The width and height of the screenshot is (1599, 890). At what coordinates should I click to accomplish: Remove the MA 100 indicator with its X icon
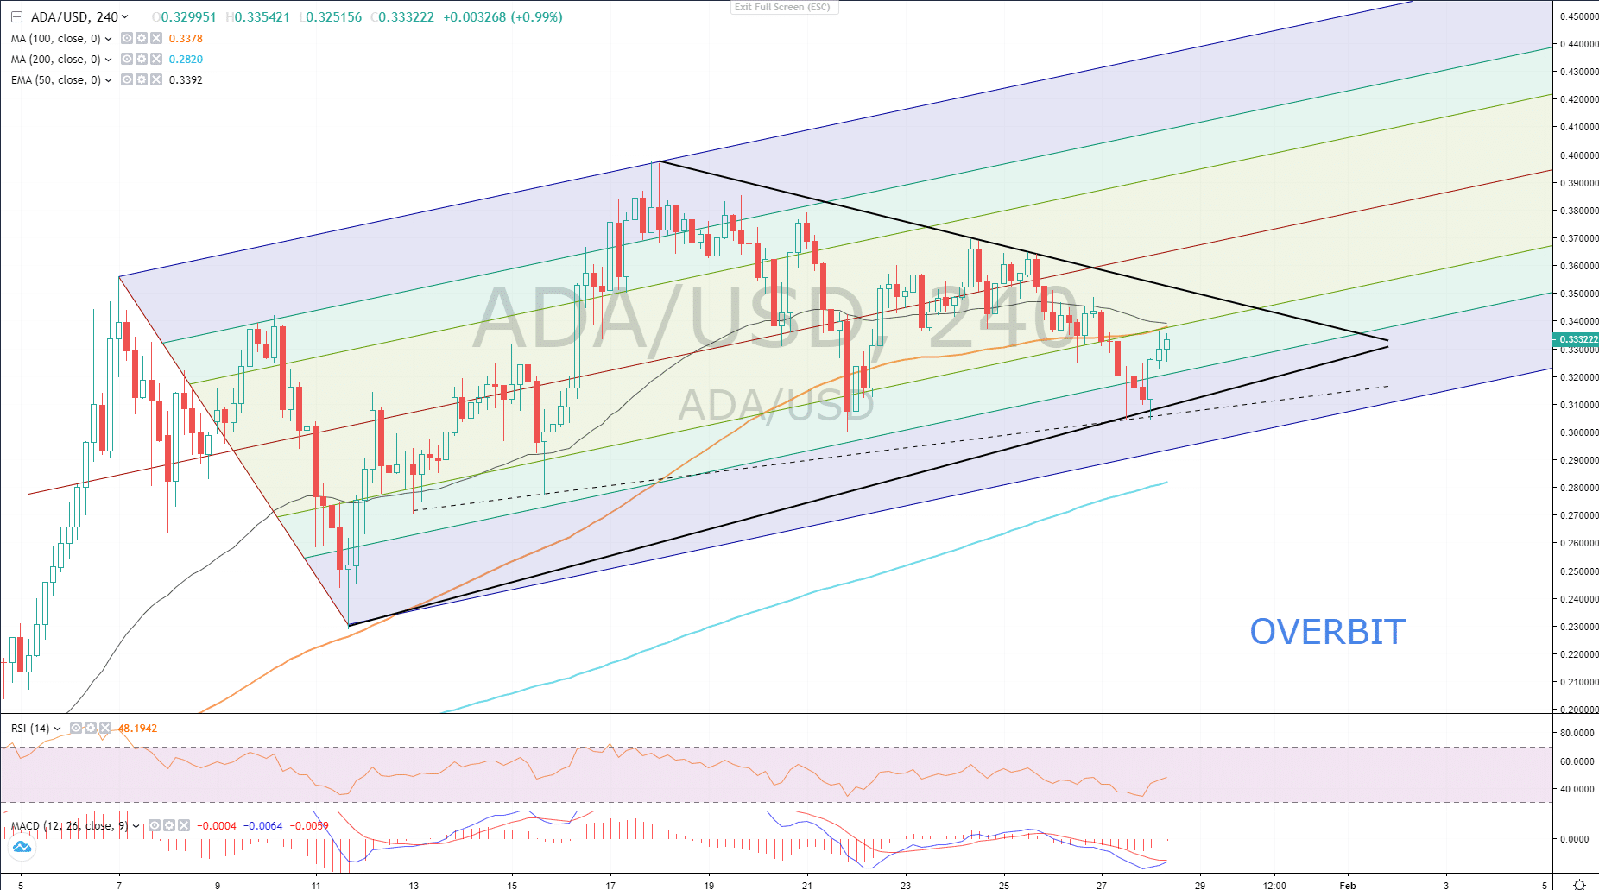coord(156,38)
